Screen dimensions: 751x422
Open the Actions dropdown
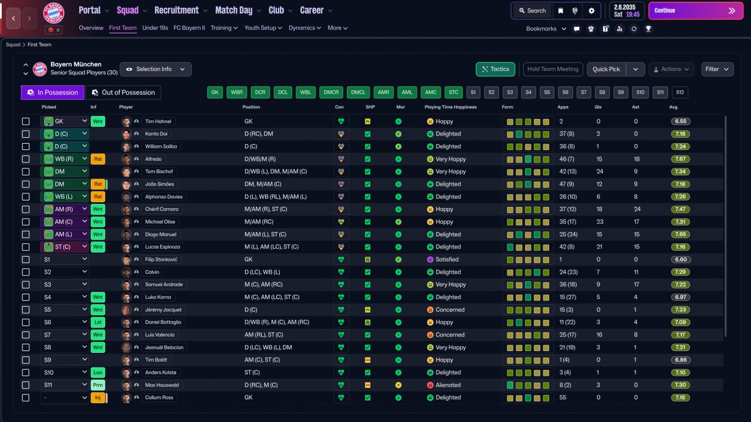(x=671, y=69)
